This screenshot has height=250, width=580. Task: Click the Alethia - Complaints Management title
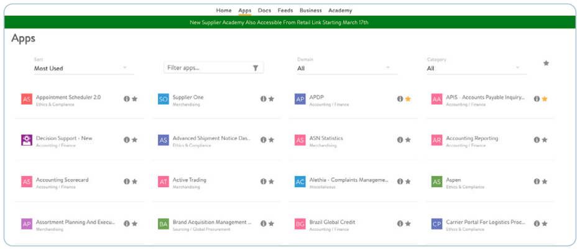(x=349, y=180)
